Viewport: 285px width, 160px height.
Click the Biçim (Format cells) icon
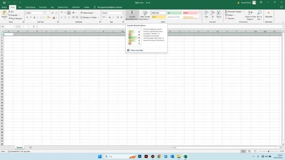coord(219,13)
